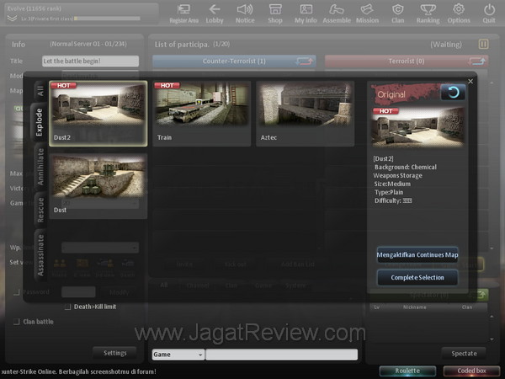Go back to Lobby
The height and width of the screenshot is (379, 505).
point(215,13)
